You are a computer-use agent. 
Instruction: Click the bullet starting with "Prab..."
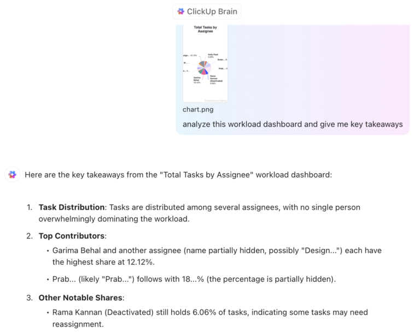(x=194, y=279)
